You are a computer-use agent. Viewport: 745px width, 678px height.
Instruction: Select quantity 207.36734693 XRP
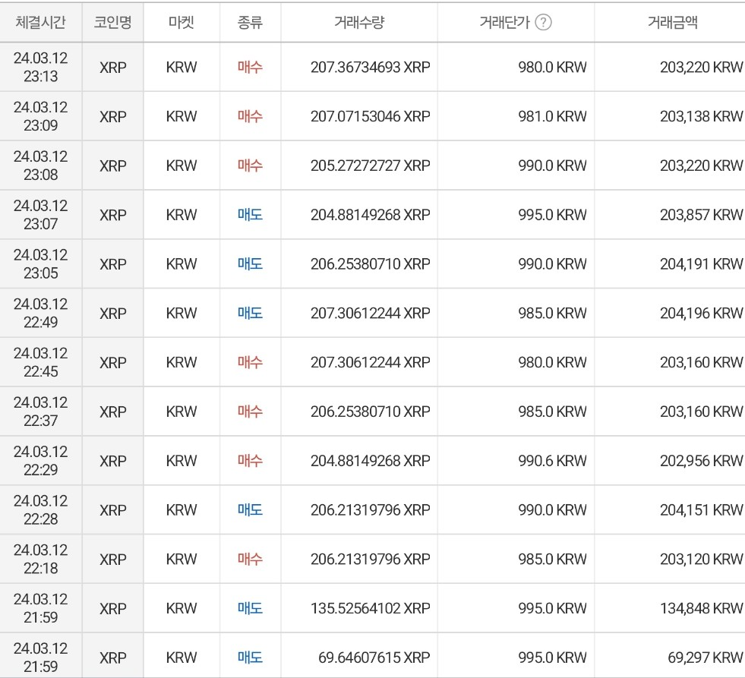[370, 67]
